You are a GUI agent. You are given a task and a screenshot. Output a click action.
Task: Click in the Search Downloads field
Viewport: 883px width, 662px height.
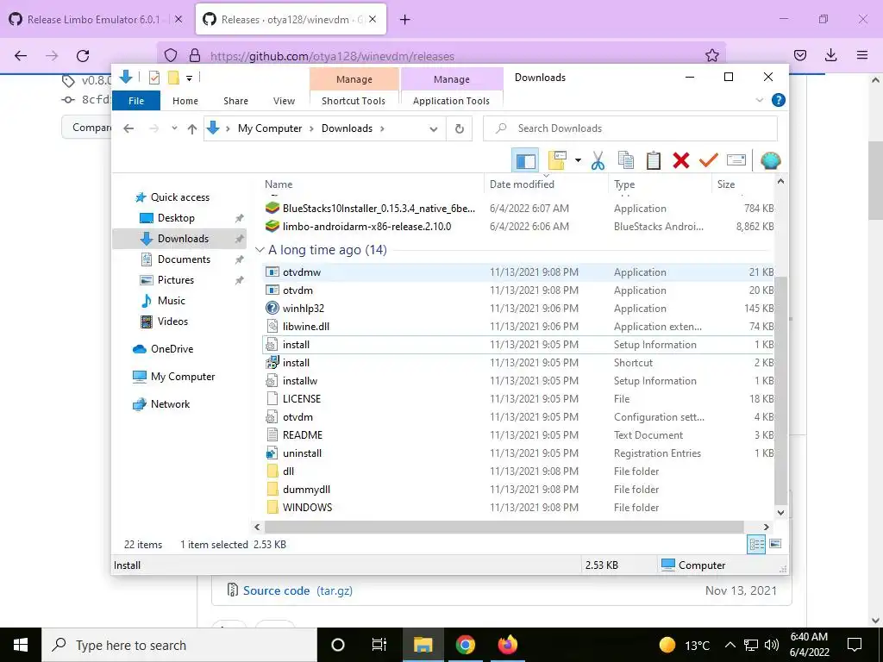tap(630, 128)
